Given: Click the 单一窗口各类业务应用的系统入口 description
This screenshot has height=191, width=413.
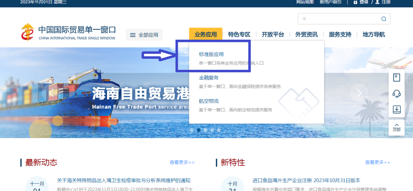Looking at the screenshot, I should point(231,63).
